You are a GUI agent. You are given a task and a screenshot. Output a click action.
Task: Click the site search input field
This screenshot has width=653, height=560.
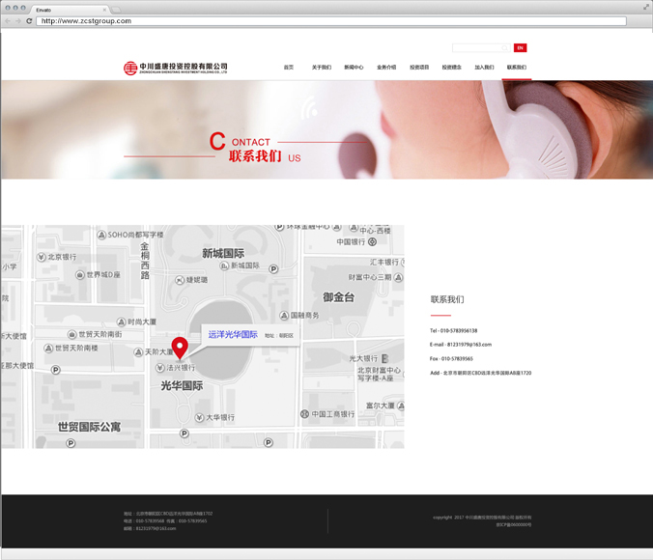click(x=479, y=47)
